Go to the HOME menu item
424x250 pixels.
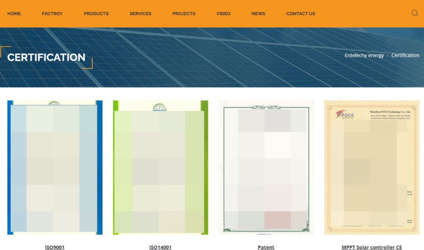[x=14, y=14]
